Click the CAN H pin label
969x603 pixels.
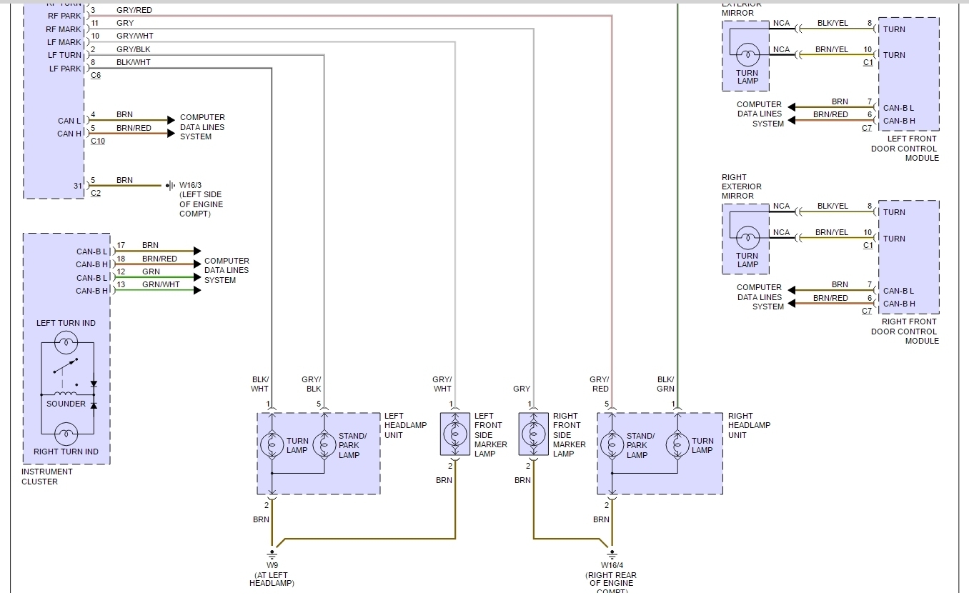pos(69,134)
